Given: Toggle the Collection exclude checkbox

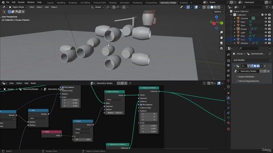Looking at the screenshot, I should pos(262,15).
